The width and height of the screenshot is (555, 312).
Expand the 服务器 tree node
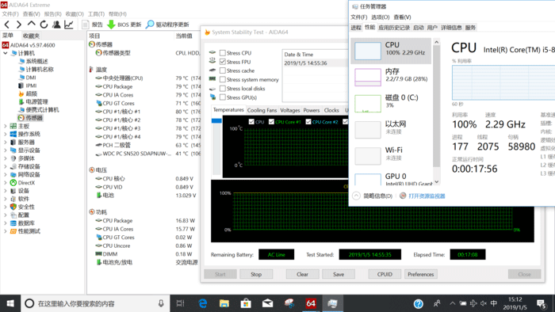[x=6, y=142]
